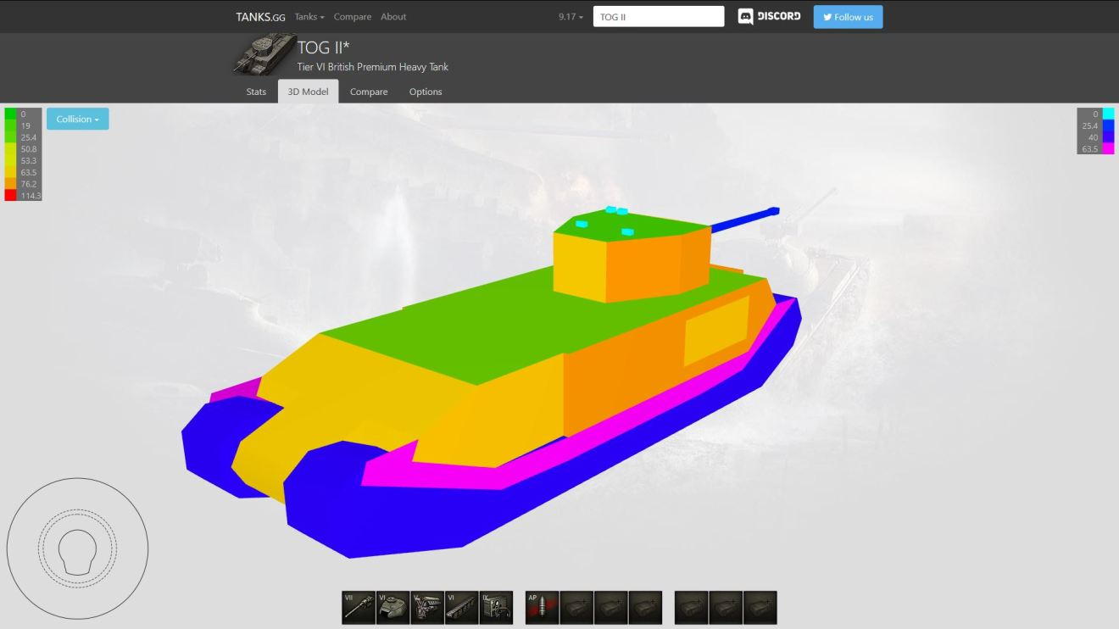
Task: Click the engine module icon
Action: pos(427,608)
